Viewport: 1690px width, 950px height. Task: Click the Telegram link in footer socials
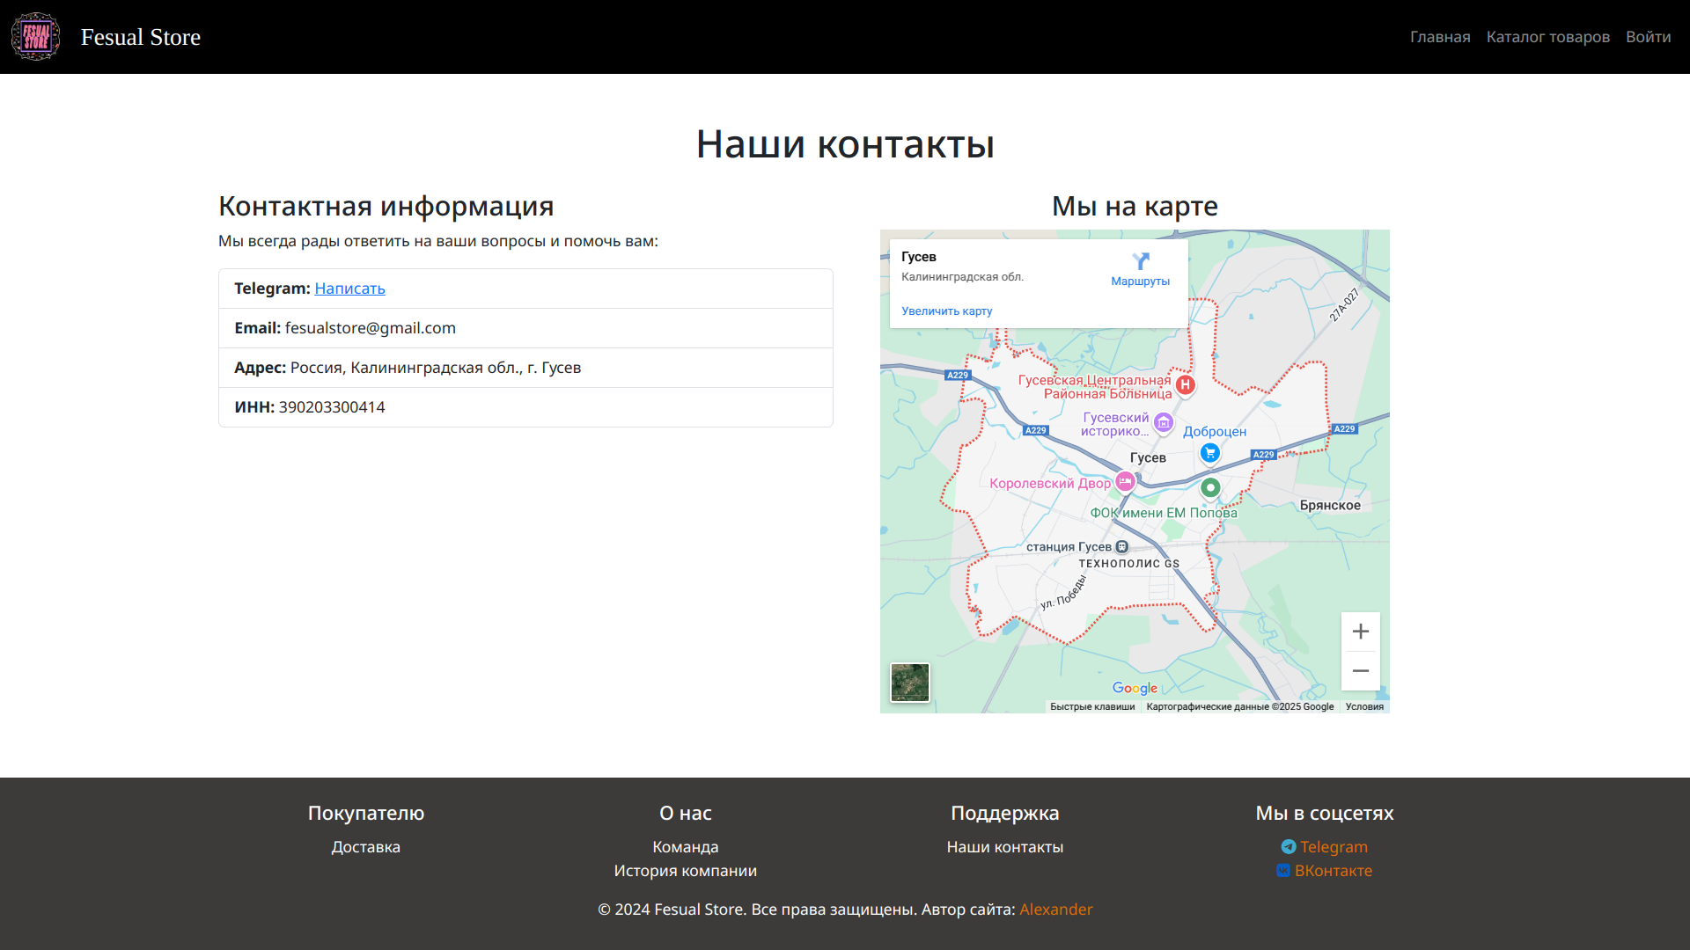(x=1333, y=847)
